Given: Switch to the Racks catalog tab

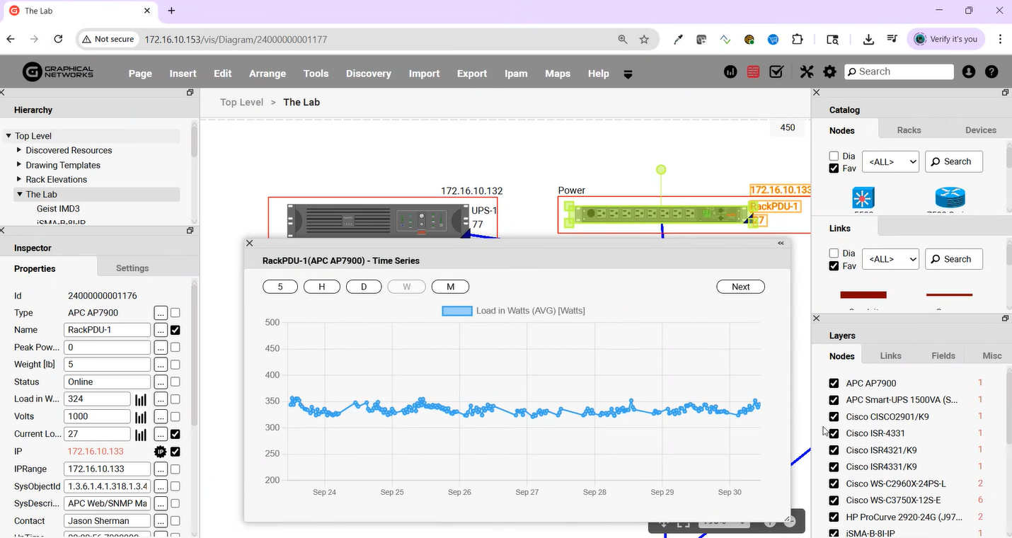Looking at the screenshot, I should pyautogui.click(x=909, y=130).
